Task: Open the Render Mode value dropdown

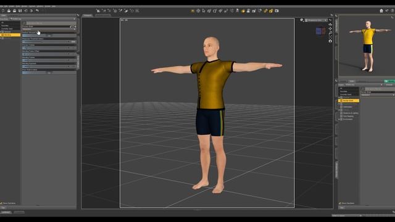Action: 378,95
